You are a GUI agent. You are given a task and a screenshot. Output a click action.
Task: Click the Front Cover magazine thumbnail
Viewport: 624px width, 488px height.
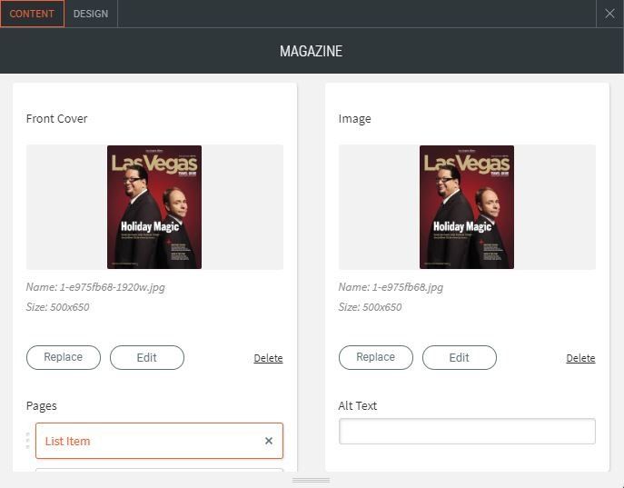point(154,207)
